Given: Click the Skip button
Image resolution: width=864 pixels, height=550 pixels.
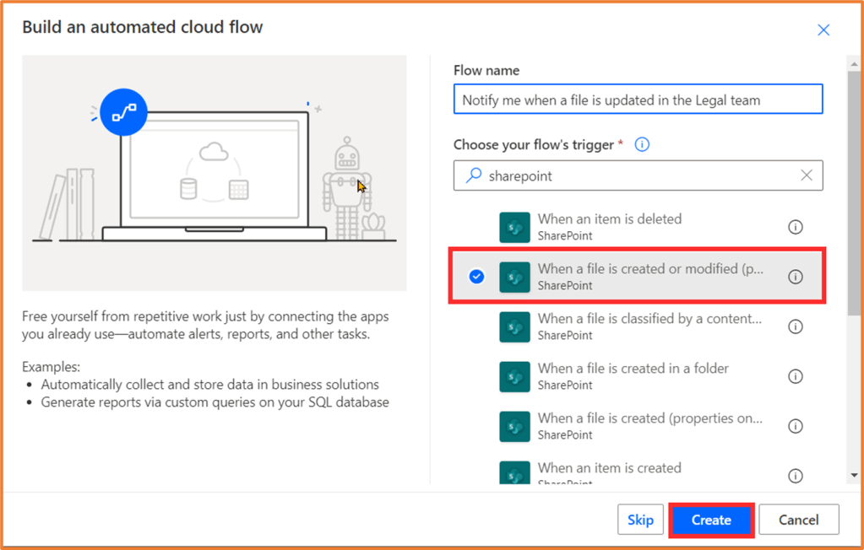Looking at the screenshot, I should pyautogui.click(x=640, y=520).
